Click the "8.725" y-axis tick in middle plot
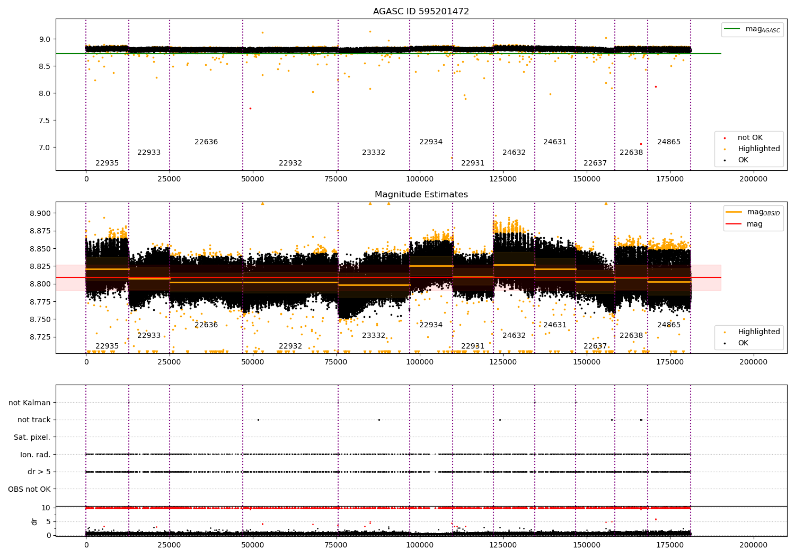This screenshot has width=795, height=557. tap(41, 337)
